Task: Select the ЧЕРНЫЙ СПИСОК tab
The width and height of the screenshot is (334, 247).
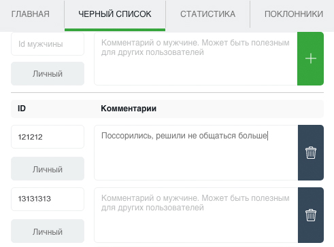Action: [115, 14]
